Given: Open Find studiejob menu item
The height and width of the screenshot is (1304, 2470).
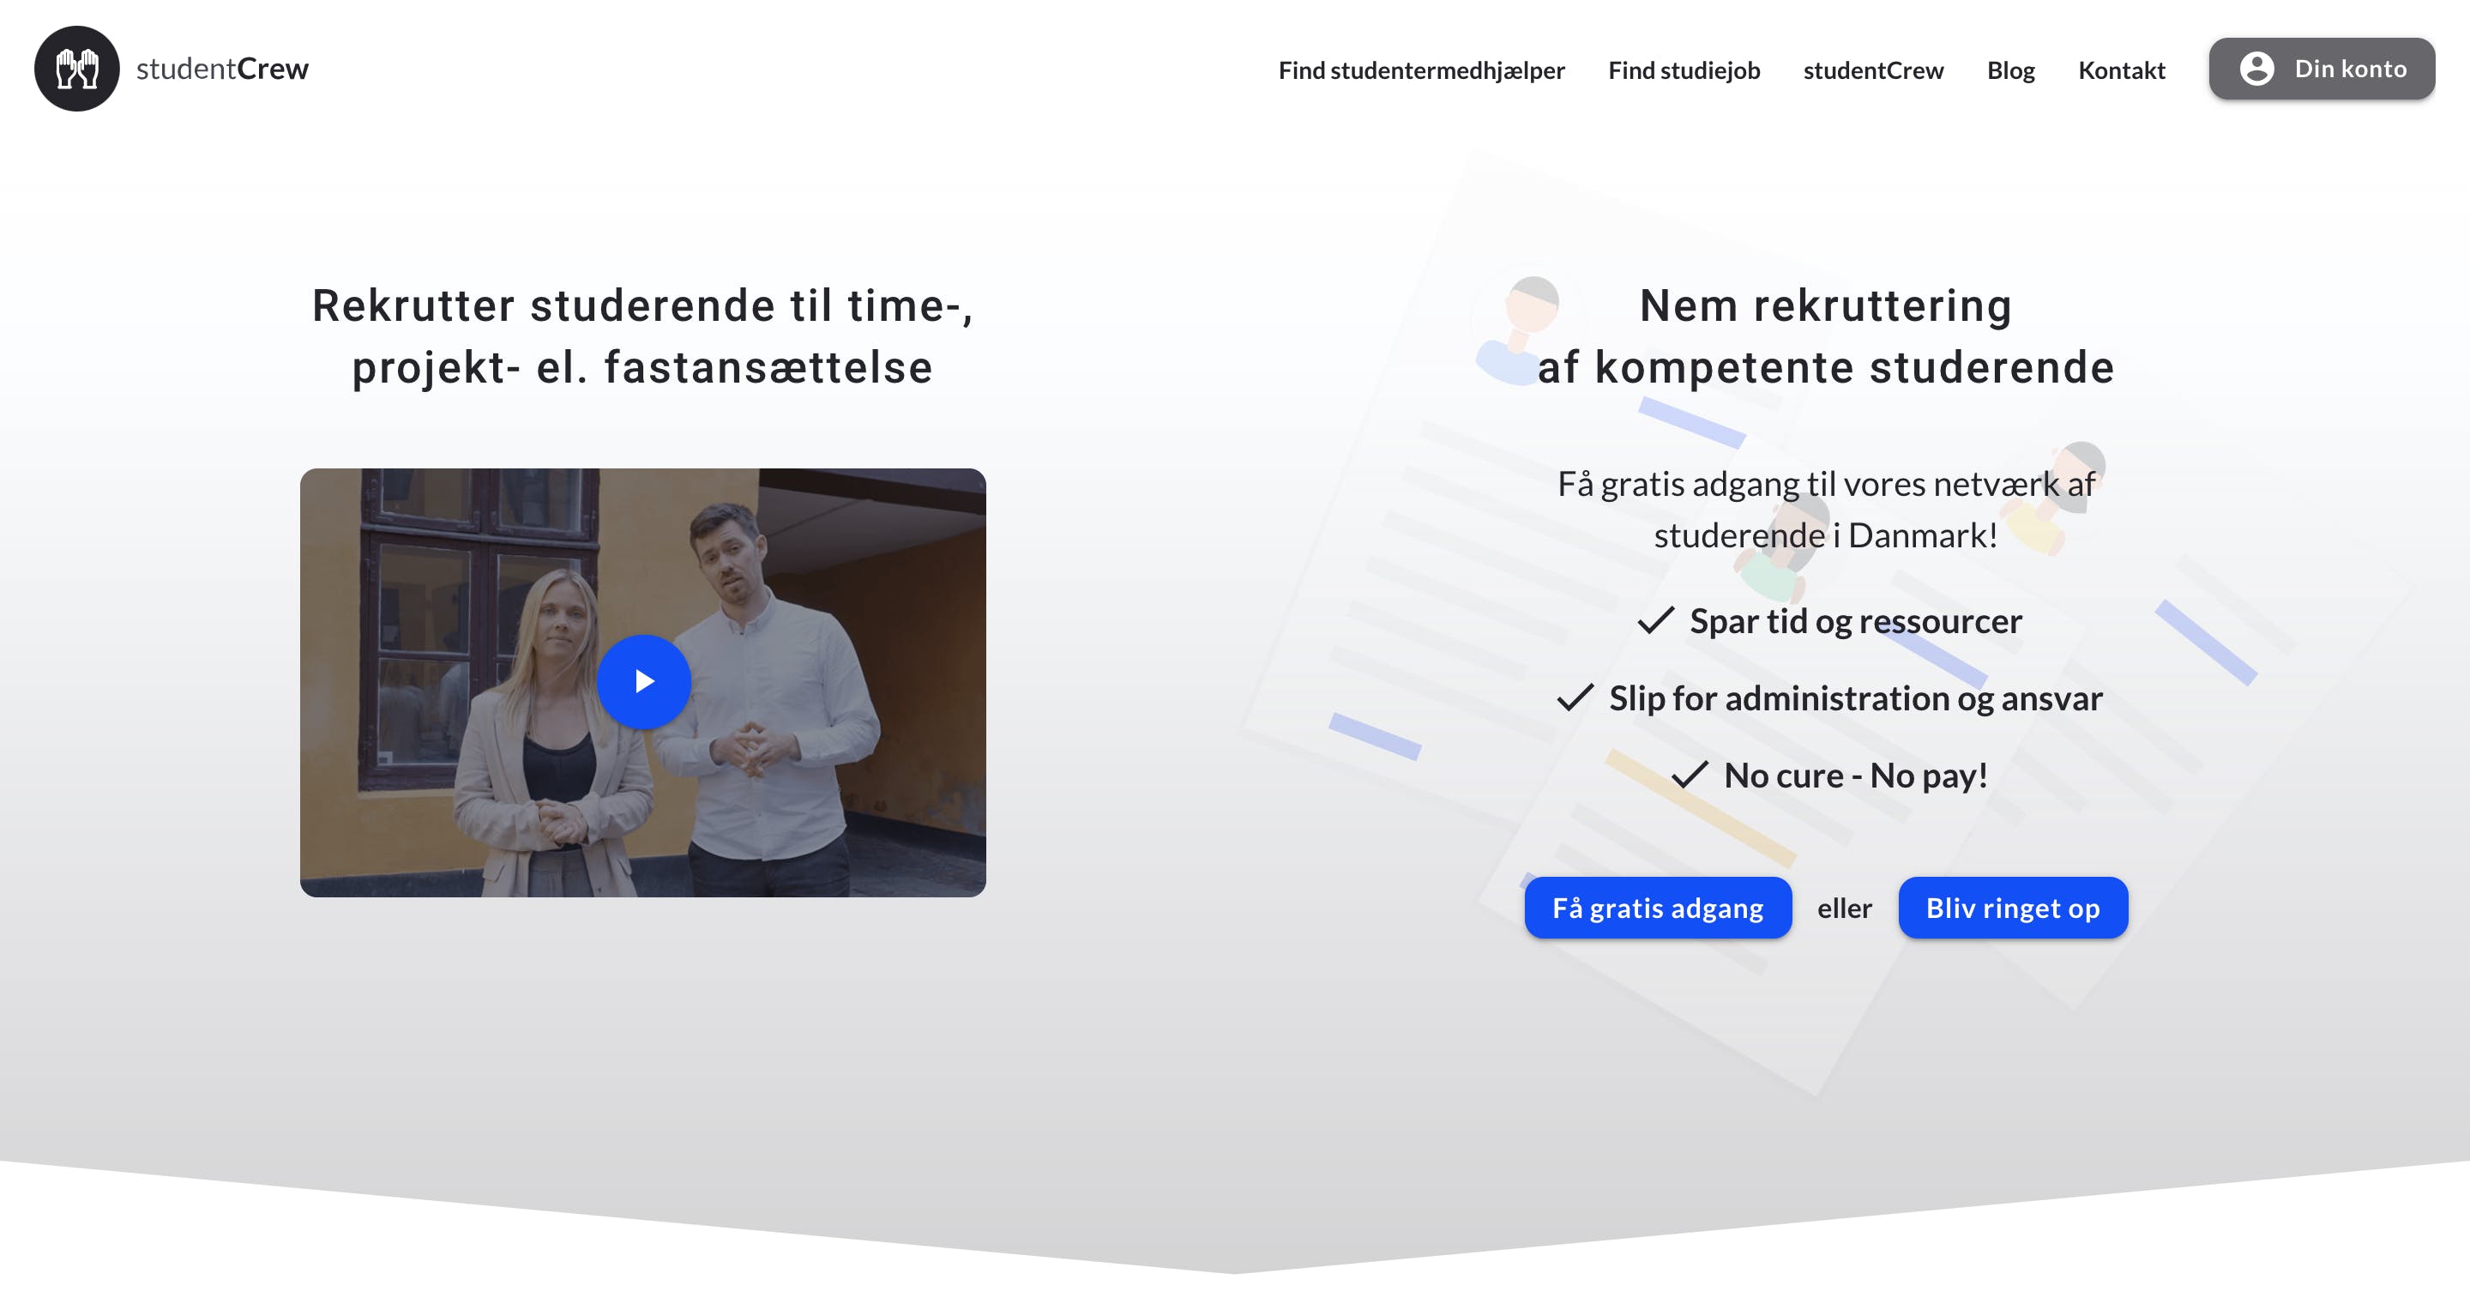Looking at the screenshot, I should coord(1684,70).
